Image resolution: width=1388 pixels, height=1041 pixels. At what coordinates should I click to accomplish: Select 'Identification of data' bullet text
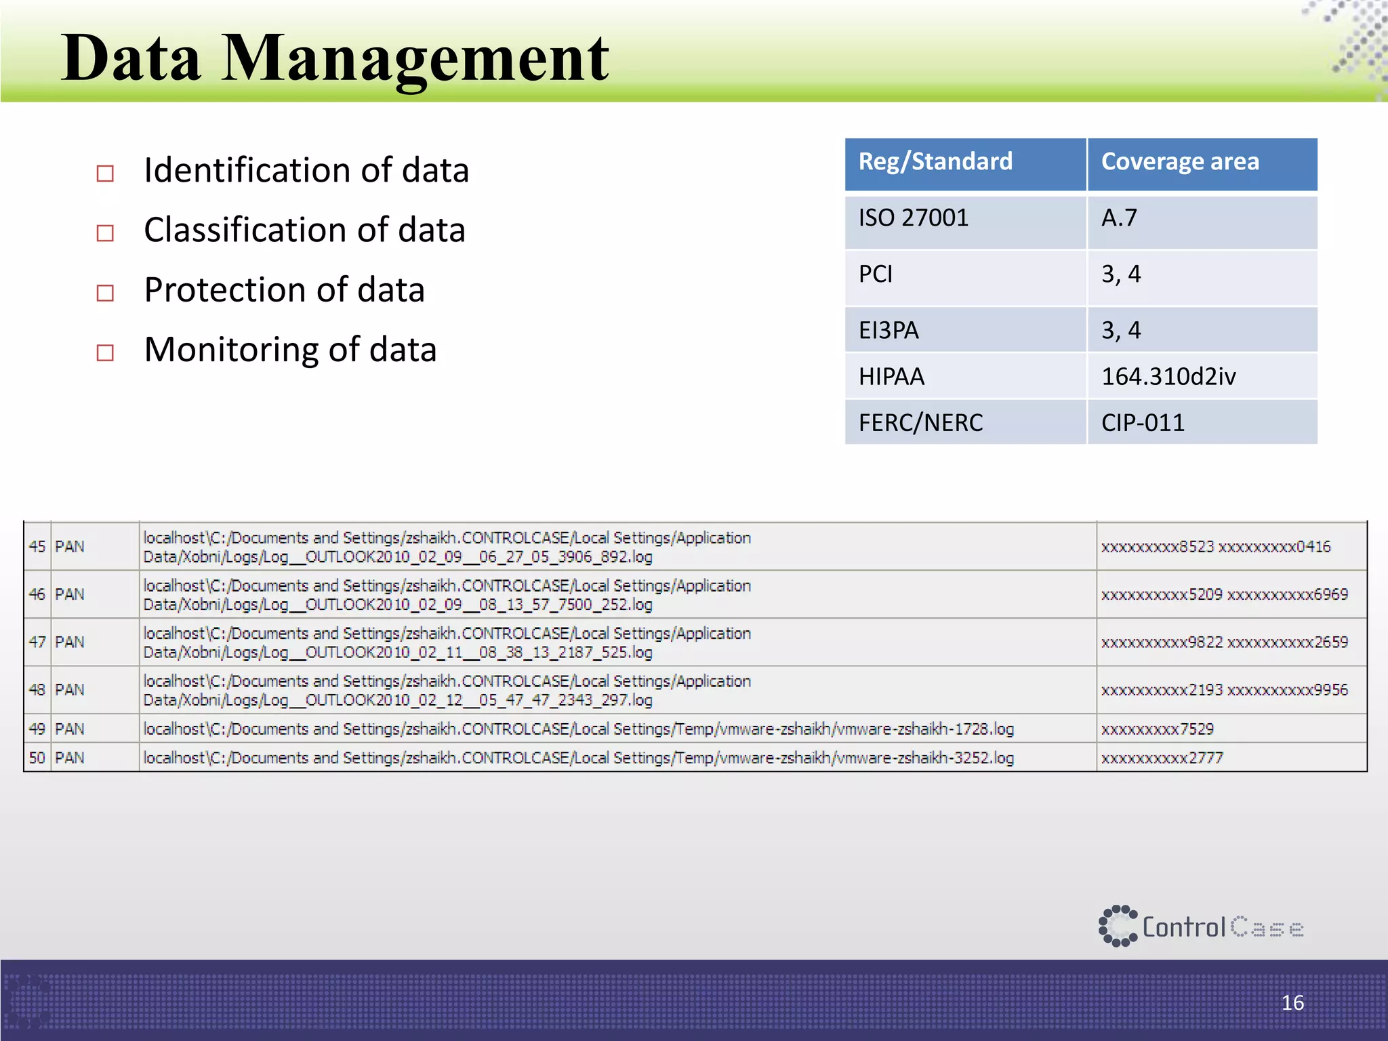pyautogui.click(x=306, y=169)
